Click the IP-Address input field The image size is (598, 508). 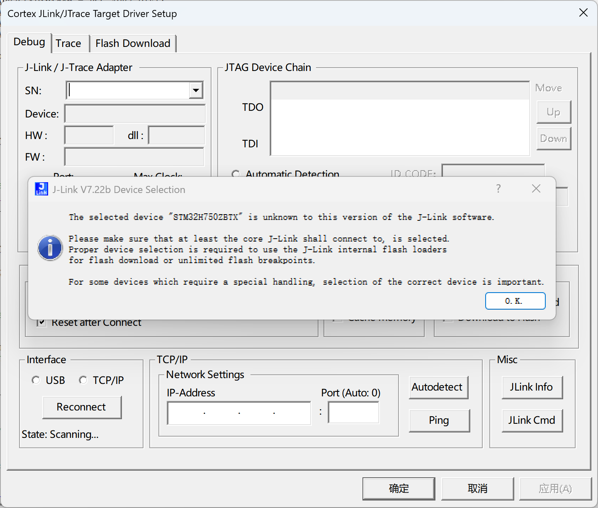239,413
